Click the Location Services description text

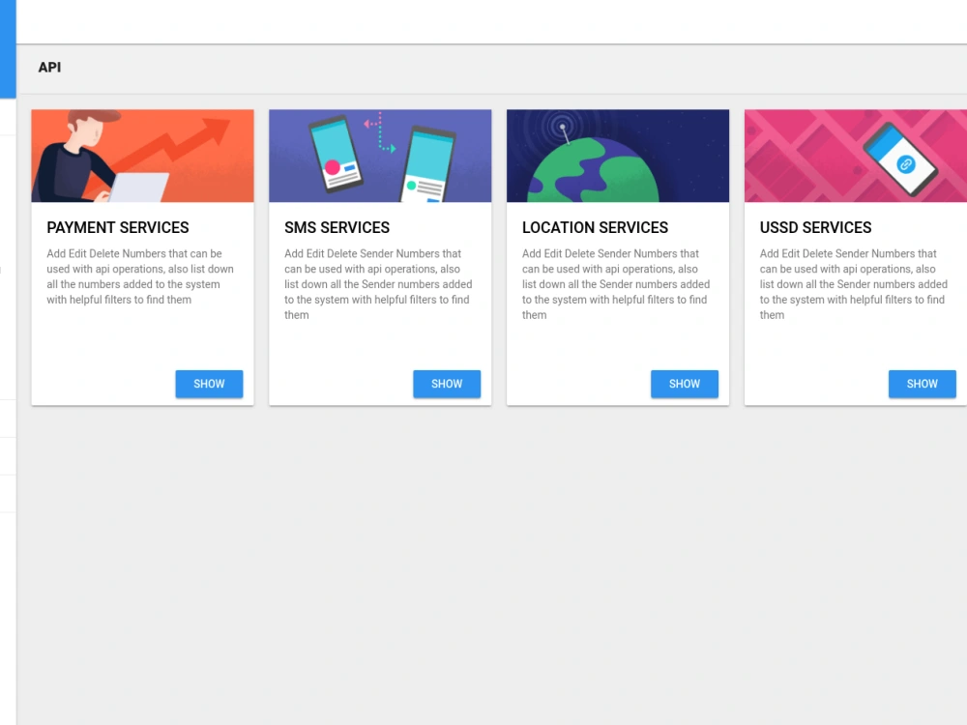[x=616, y=284]
